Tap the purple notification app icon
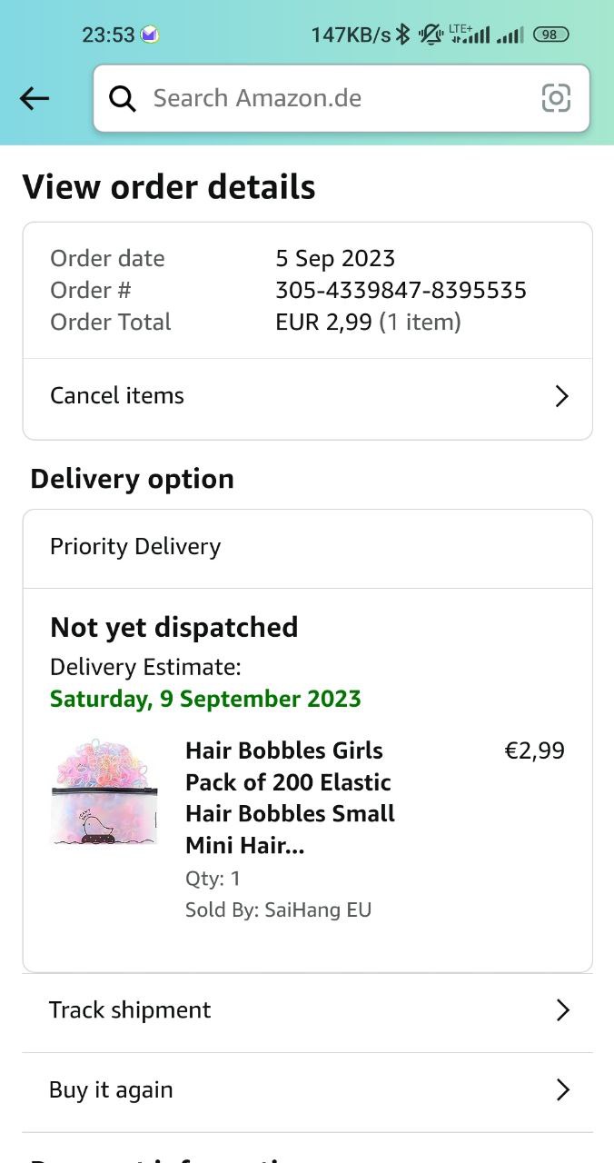The height and width of the screenshot is (1163, 614). coord(150,35)
